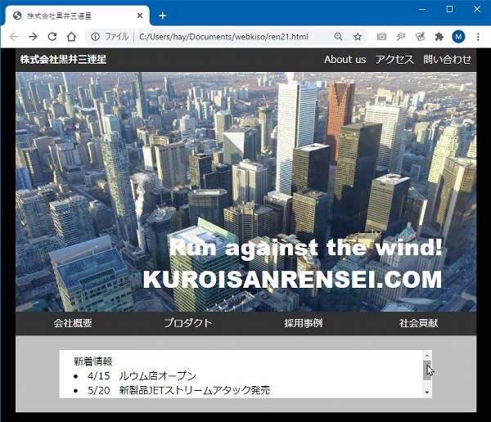Bookmark this page with the star icon
491x422 pixels.
[358, 37]
